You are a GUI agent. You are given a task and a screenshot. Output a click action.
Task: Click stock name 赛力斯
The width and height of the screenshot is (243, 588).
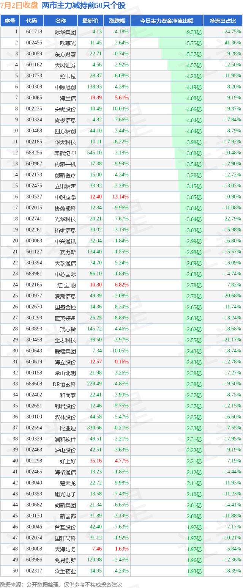[68, 252]
